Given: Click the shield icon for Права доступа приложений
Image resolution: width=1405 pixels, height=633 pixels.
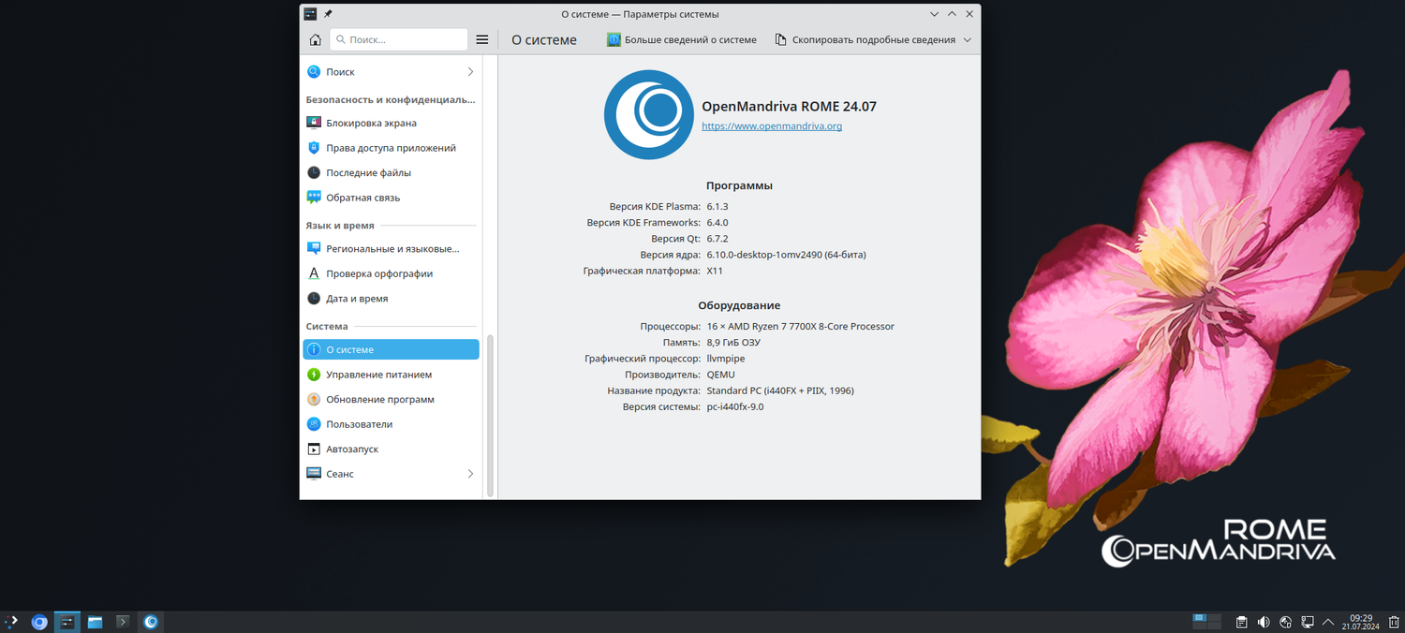Looking at the screenshot, I should point(314,148).
